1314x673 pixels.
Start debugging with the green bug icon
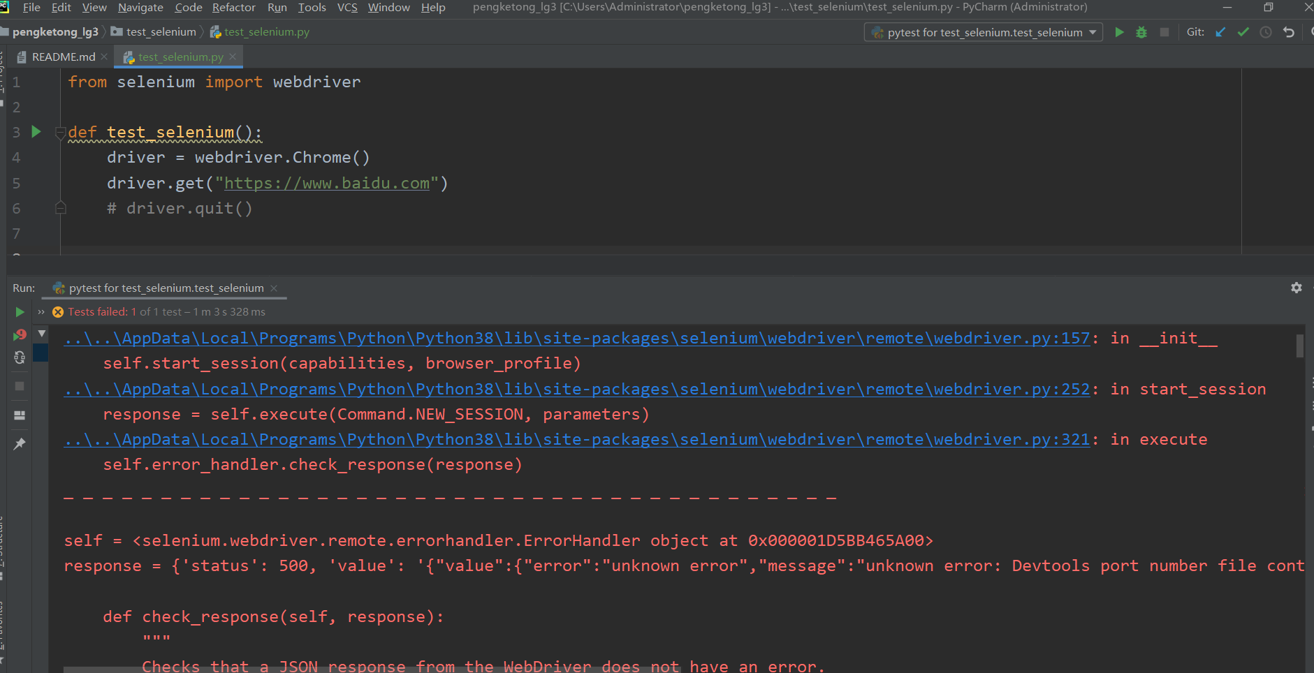click(x=1141, y=32)
